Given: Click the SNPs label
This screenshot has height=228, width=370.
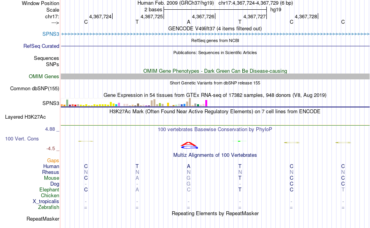Looking at the screenshot, I should pyautogui.click(x=53, y=64).
